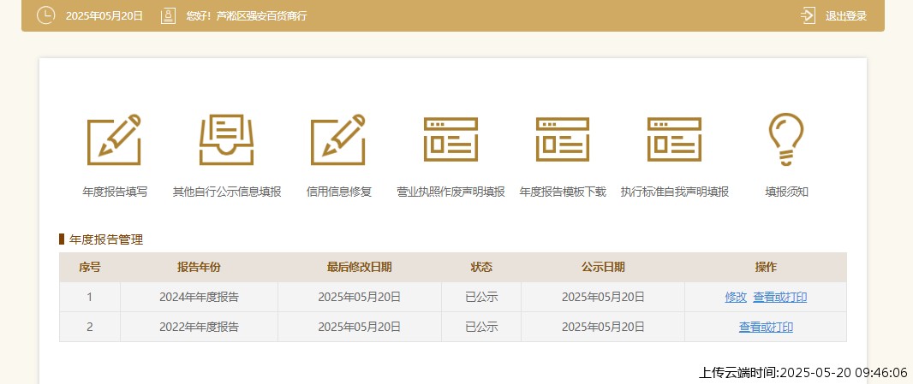Image resolution: width=913 pixels, height=384 pixels.
Task: Click the user avatar icon in the header
Action: coord(168,15)
